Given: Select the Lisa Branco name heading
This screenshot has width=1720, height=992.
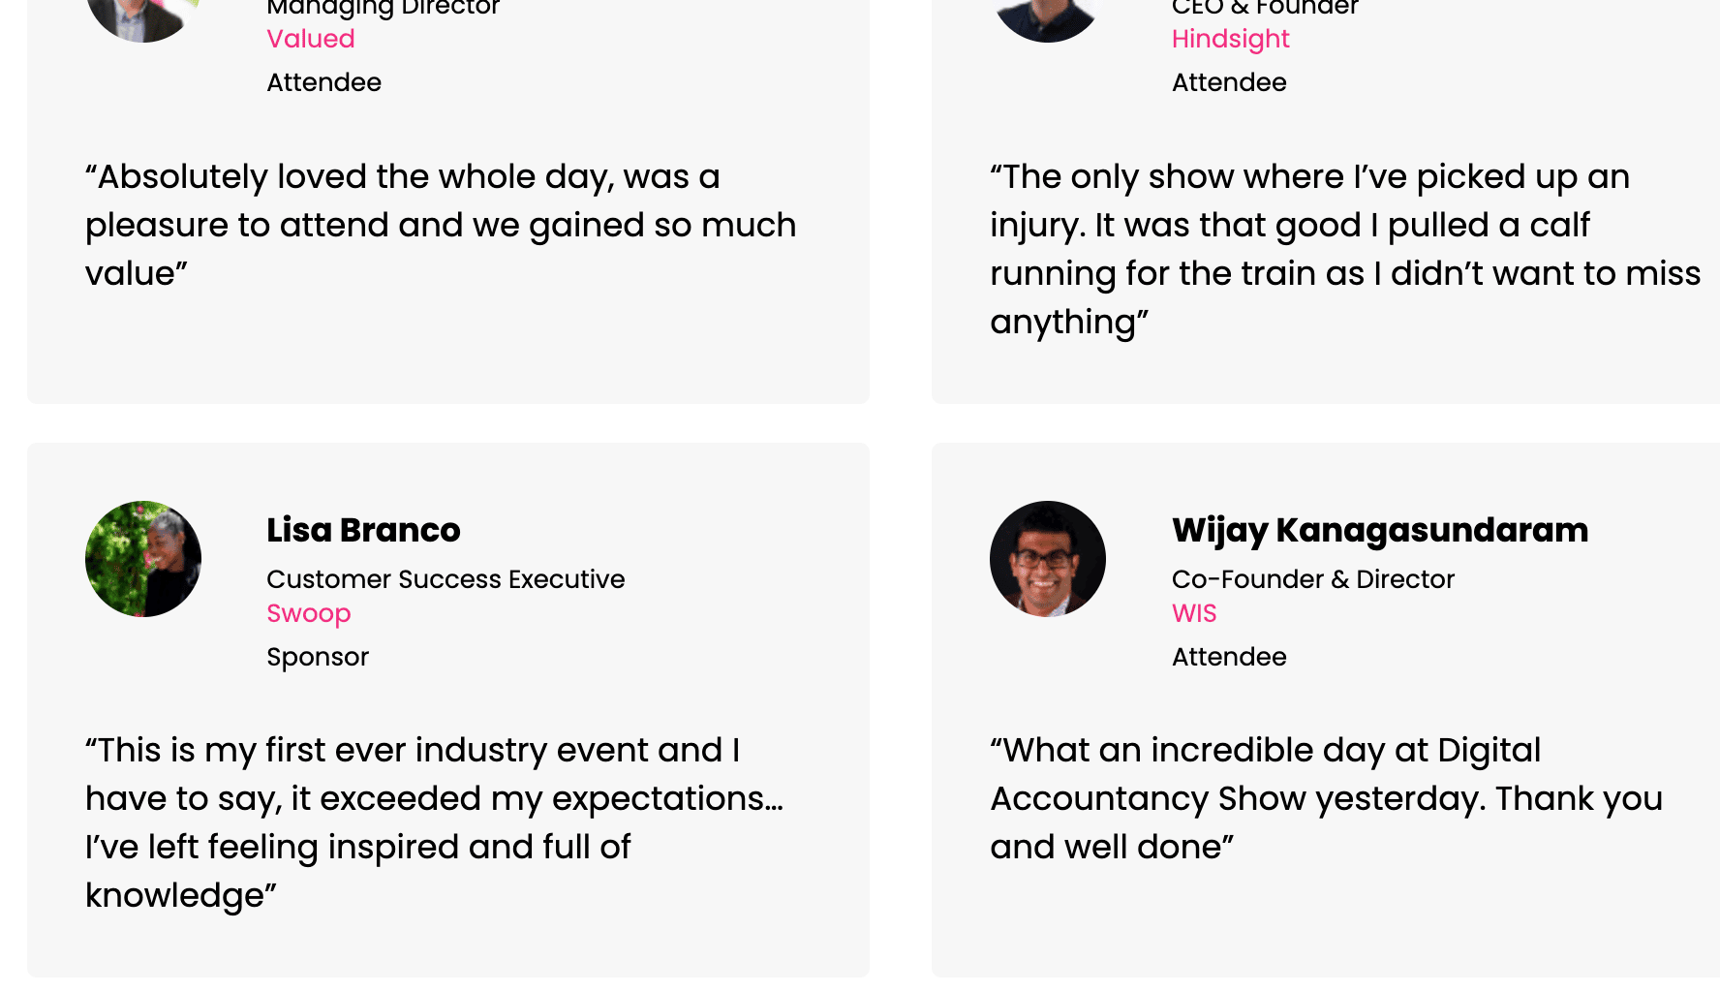Looking at the screenshot, I should click(363, 530).
